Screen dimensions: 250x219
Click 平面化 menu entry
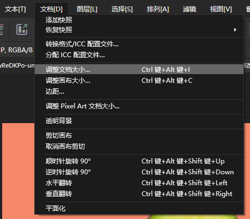click(x=139, y=209)
